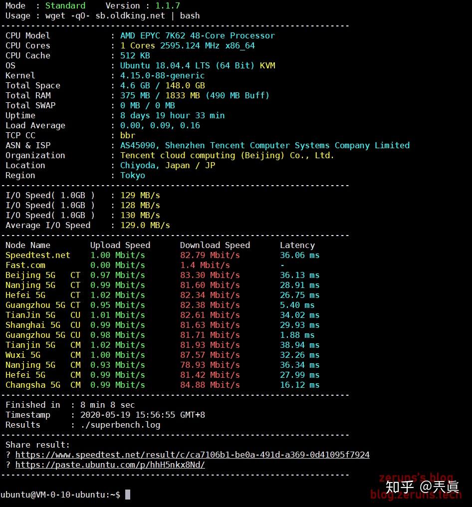This screenshot has height=507, width=472.
Task: Click the 'Tianjin 5G CM' node row
Action: pyautogui.click(x=162, y=345)
